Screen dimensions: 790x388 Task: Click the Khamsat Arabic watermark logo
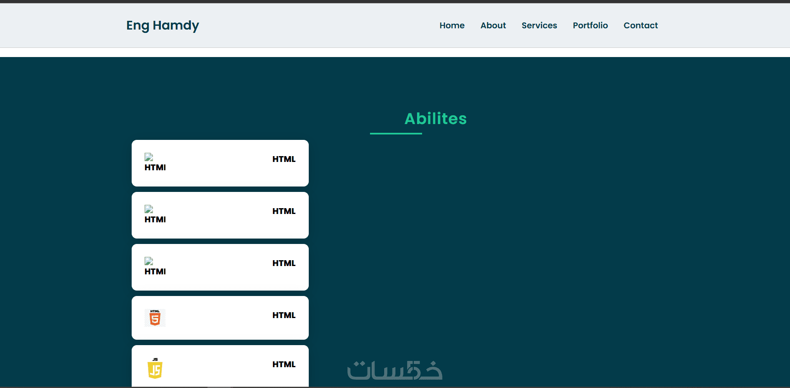point(395,371)
